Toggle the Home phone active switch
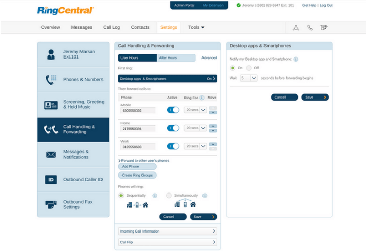Image resolution: width=366 pixels, height=251 pixels. (173, 128)
